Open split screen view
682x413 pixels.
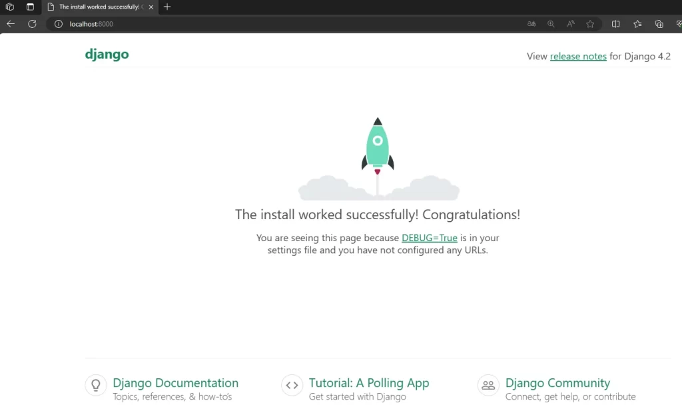point(615,24)
